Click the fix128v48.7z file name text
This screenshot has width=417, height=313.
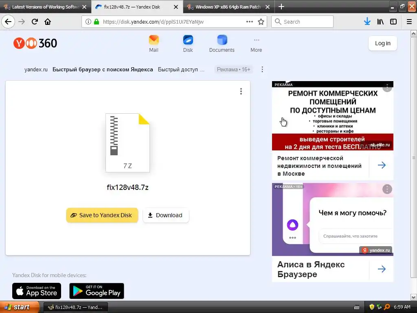click(x=127, y=187)
